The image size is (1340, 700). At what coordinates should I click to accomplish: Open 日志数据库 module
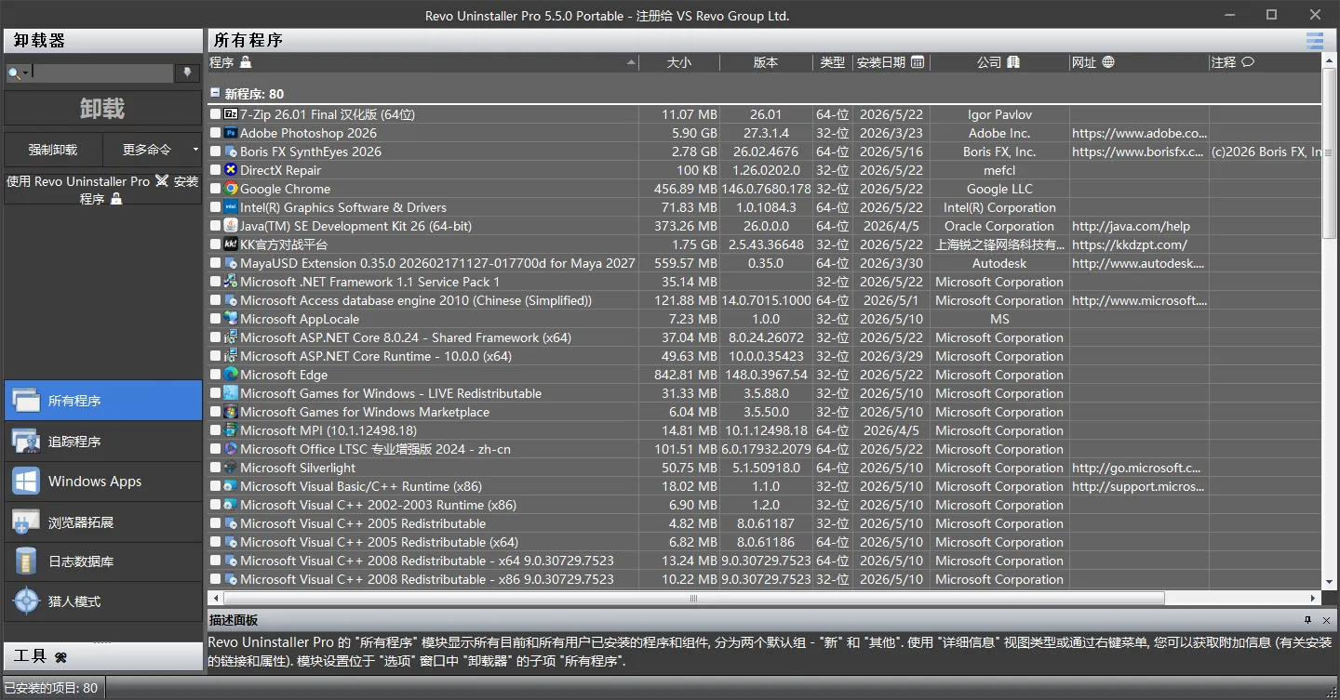102,561
